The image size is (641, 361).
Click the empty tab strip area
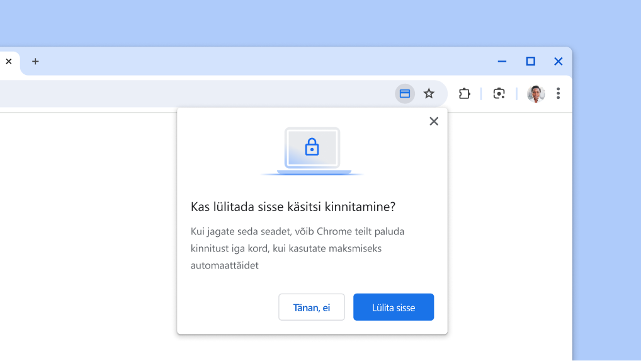tap(252, 62)
